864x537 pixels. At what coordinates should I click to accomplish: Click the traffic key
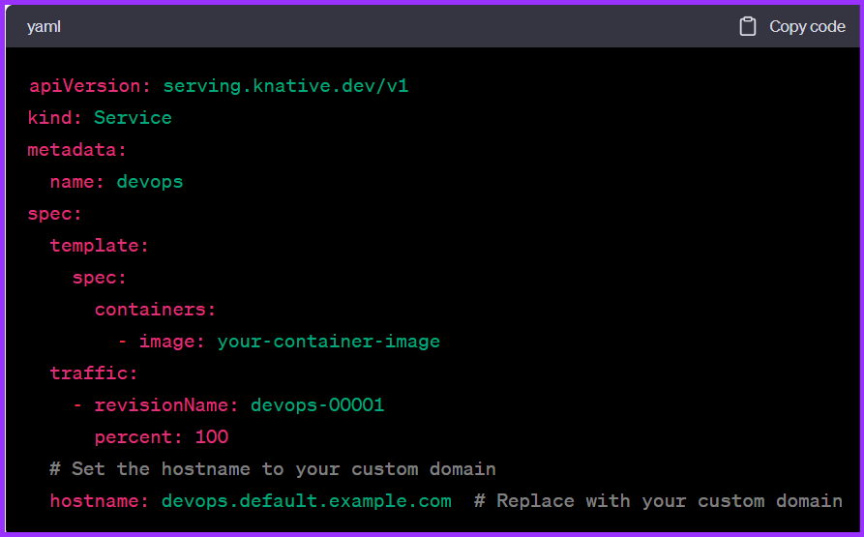point(94,373)
